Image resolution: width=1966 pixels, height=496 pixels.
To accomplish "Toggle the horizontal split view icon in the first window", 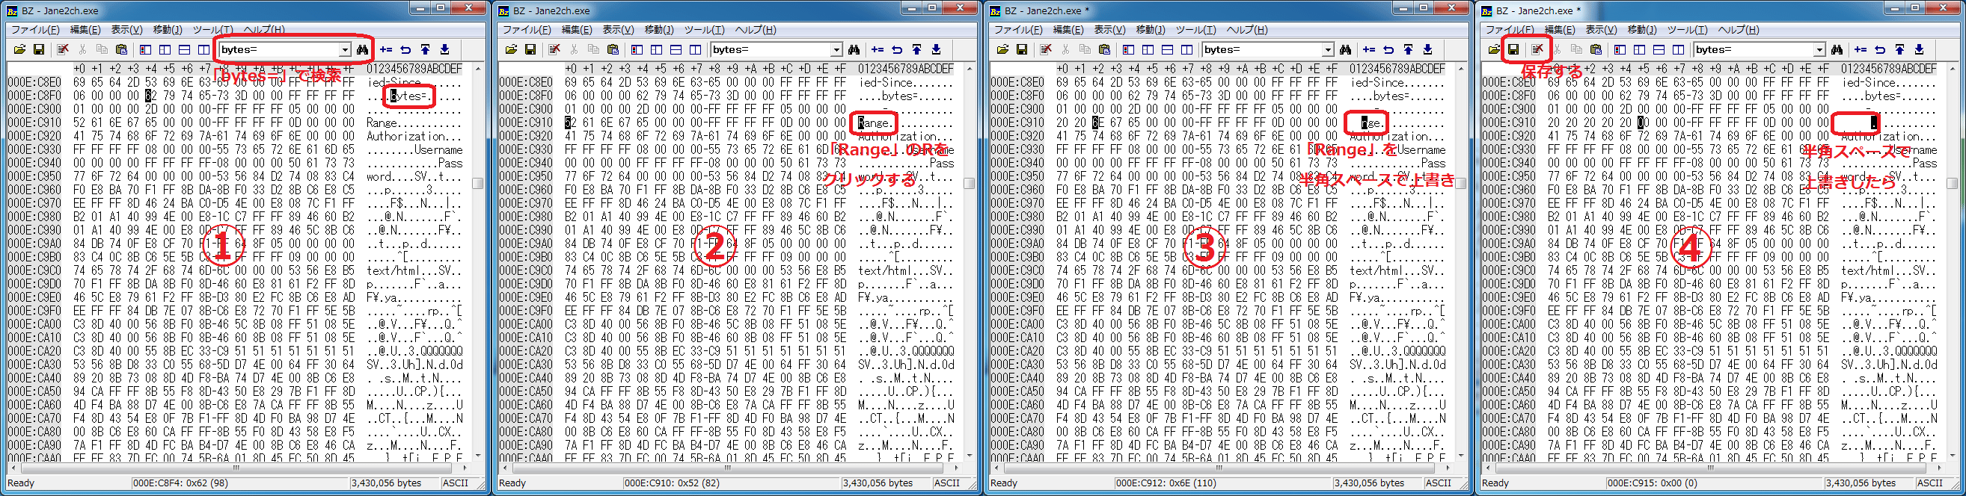I will tap(185, 49).
